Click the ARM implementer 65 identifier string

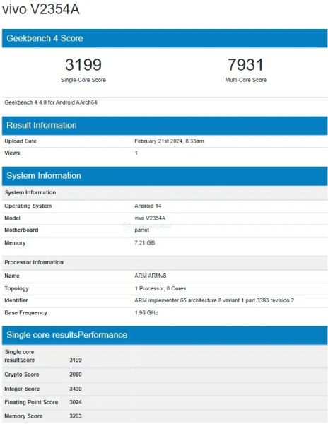214,300
